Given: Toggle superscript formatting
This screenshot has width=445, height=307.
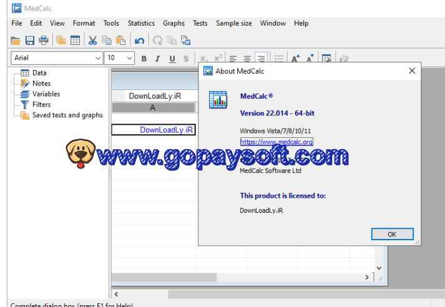Looking at the screenshot, I should [218, 58].
